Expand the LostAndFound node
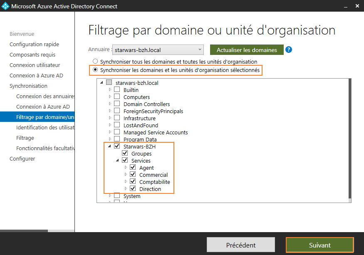This screenshot has height=255, width=364. (x=110, y=125)
